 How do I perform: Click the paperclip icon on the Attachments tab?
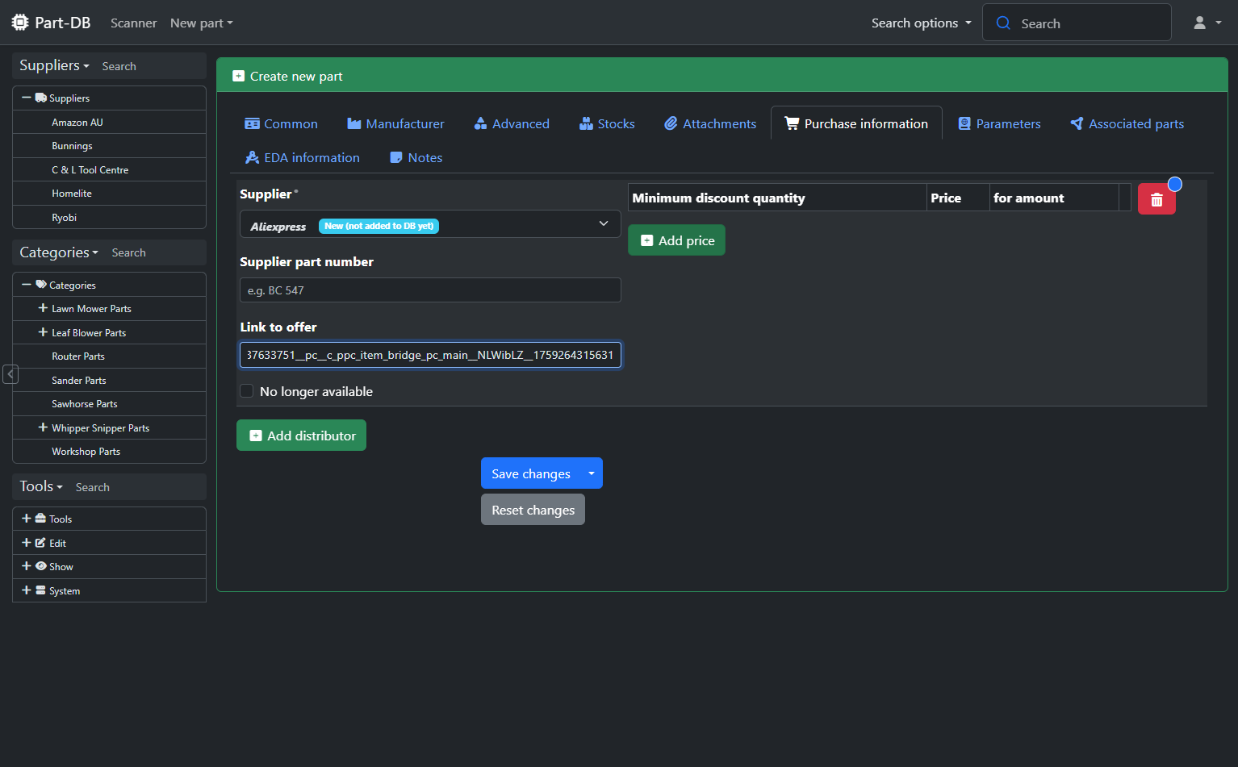coord(671,123)
